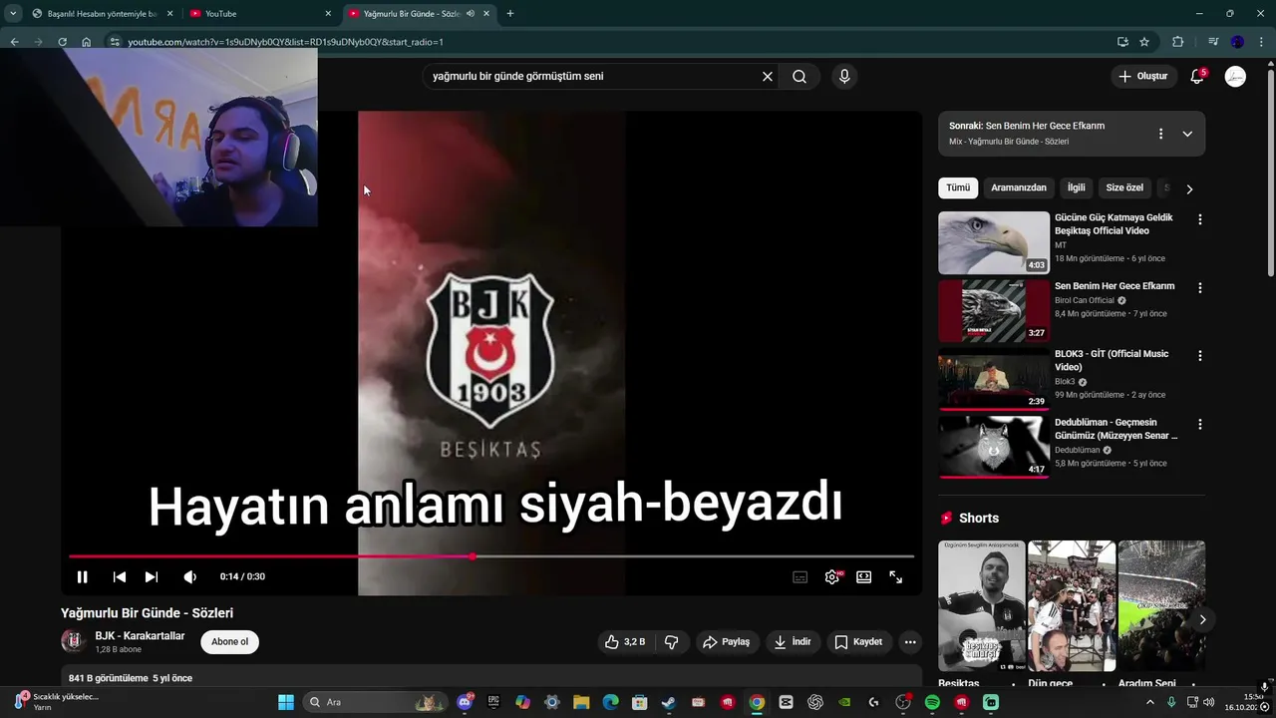Open the Paylaş share dialog
The image size is (1276, 718).
[726, 642]
